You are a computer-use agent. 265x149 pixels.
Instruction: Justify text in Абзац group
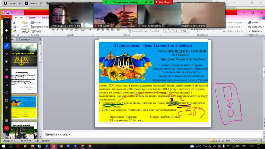click(112, 30)
